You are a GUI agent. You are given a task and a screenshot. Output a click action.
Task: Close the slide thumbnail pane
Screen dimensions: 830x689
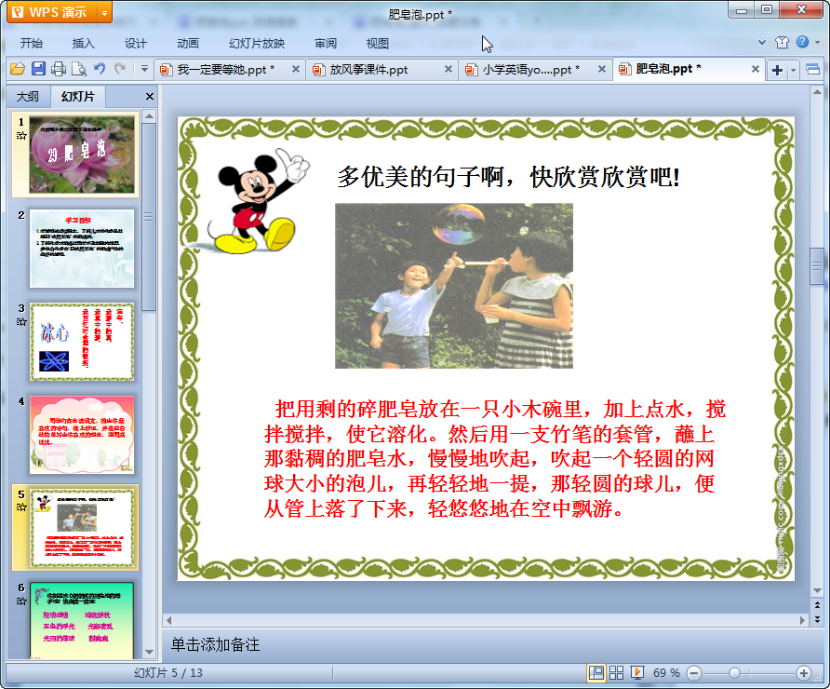pyautogui.click(x=149, y=97)
